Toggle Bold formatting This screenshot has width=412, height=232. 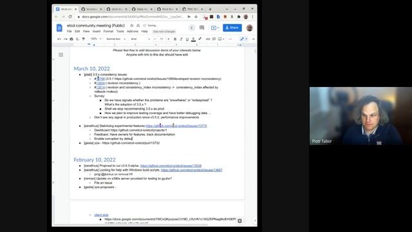tap(175, 39)
